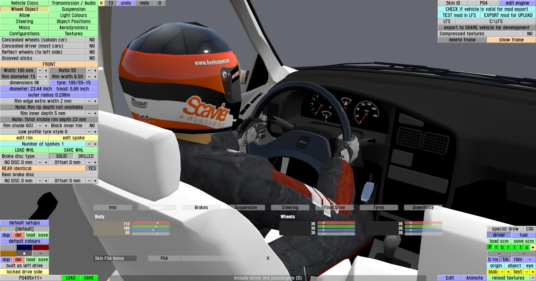
Task: Toggle the COG display button
Action: 530,229
